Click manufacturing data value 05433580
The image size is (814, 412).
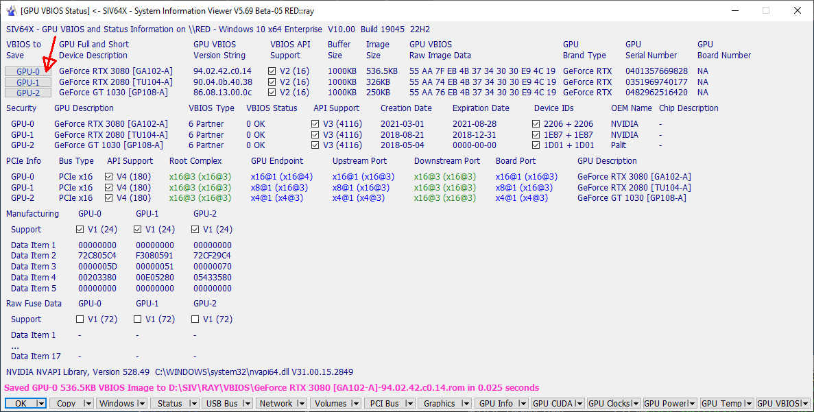point(213,277)
